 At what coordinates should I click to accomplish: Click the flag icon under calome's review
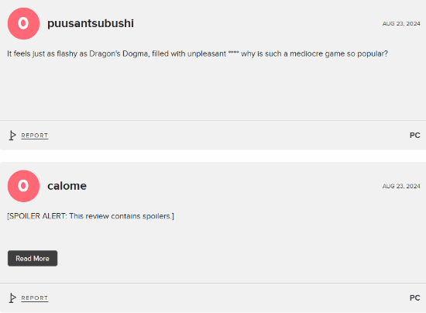tap(12, 298)
